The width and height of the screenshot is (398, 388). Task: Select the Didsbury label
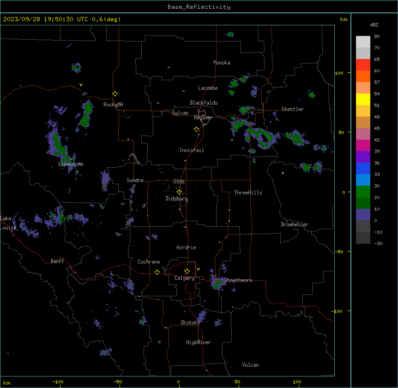pyautogui.click(x=176, y=199)
